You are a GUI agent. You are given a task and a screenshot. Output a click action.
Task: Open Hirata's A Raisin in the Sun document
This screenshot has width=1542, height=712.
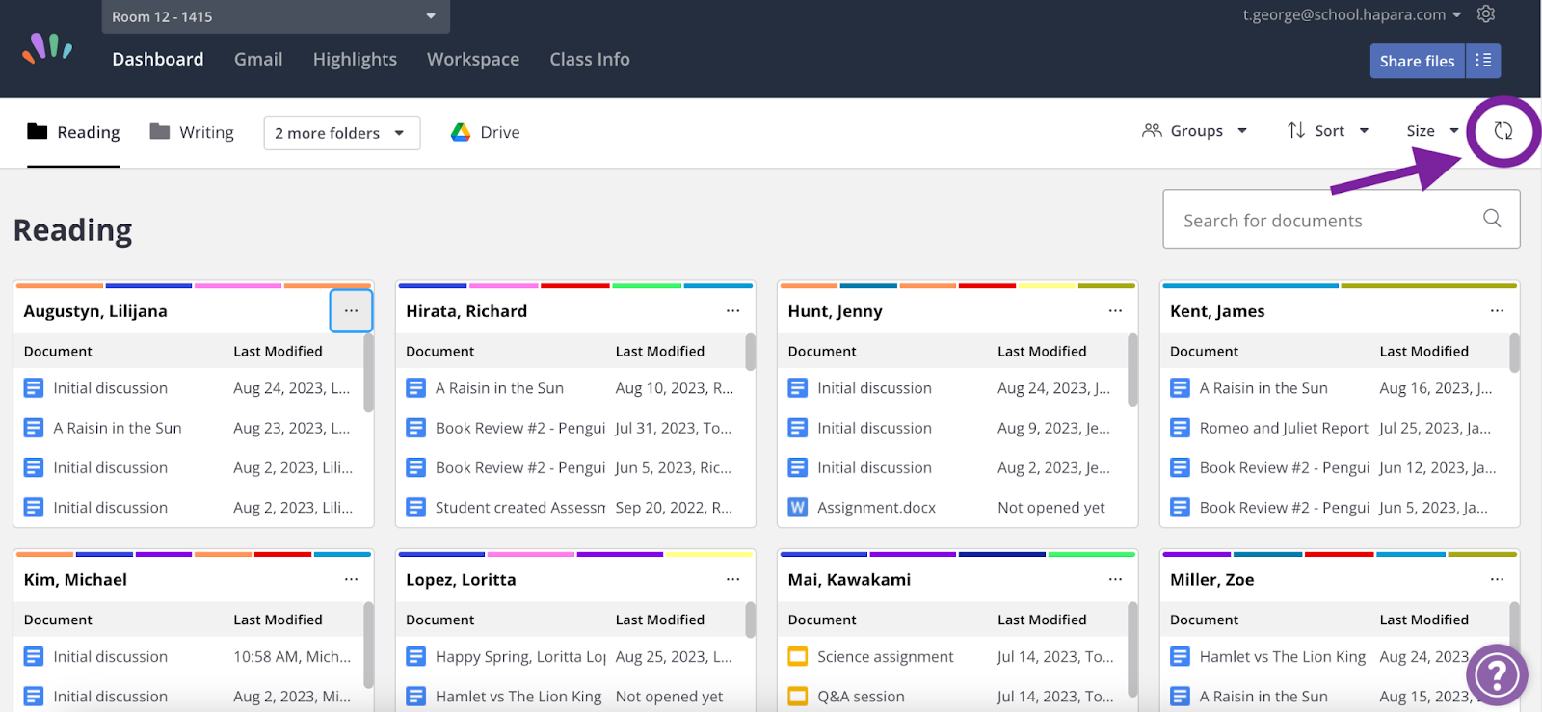pyautogui.click(x=499, y=388)
